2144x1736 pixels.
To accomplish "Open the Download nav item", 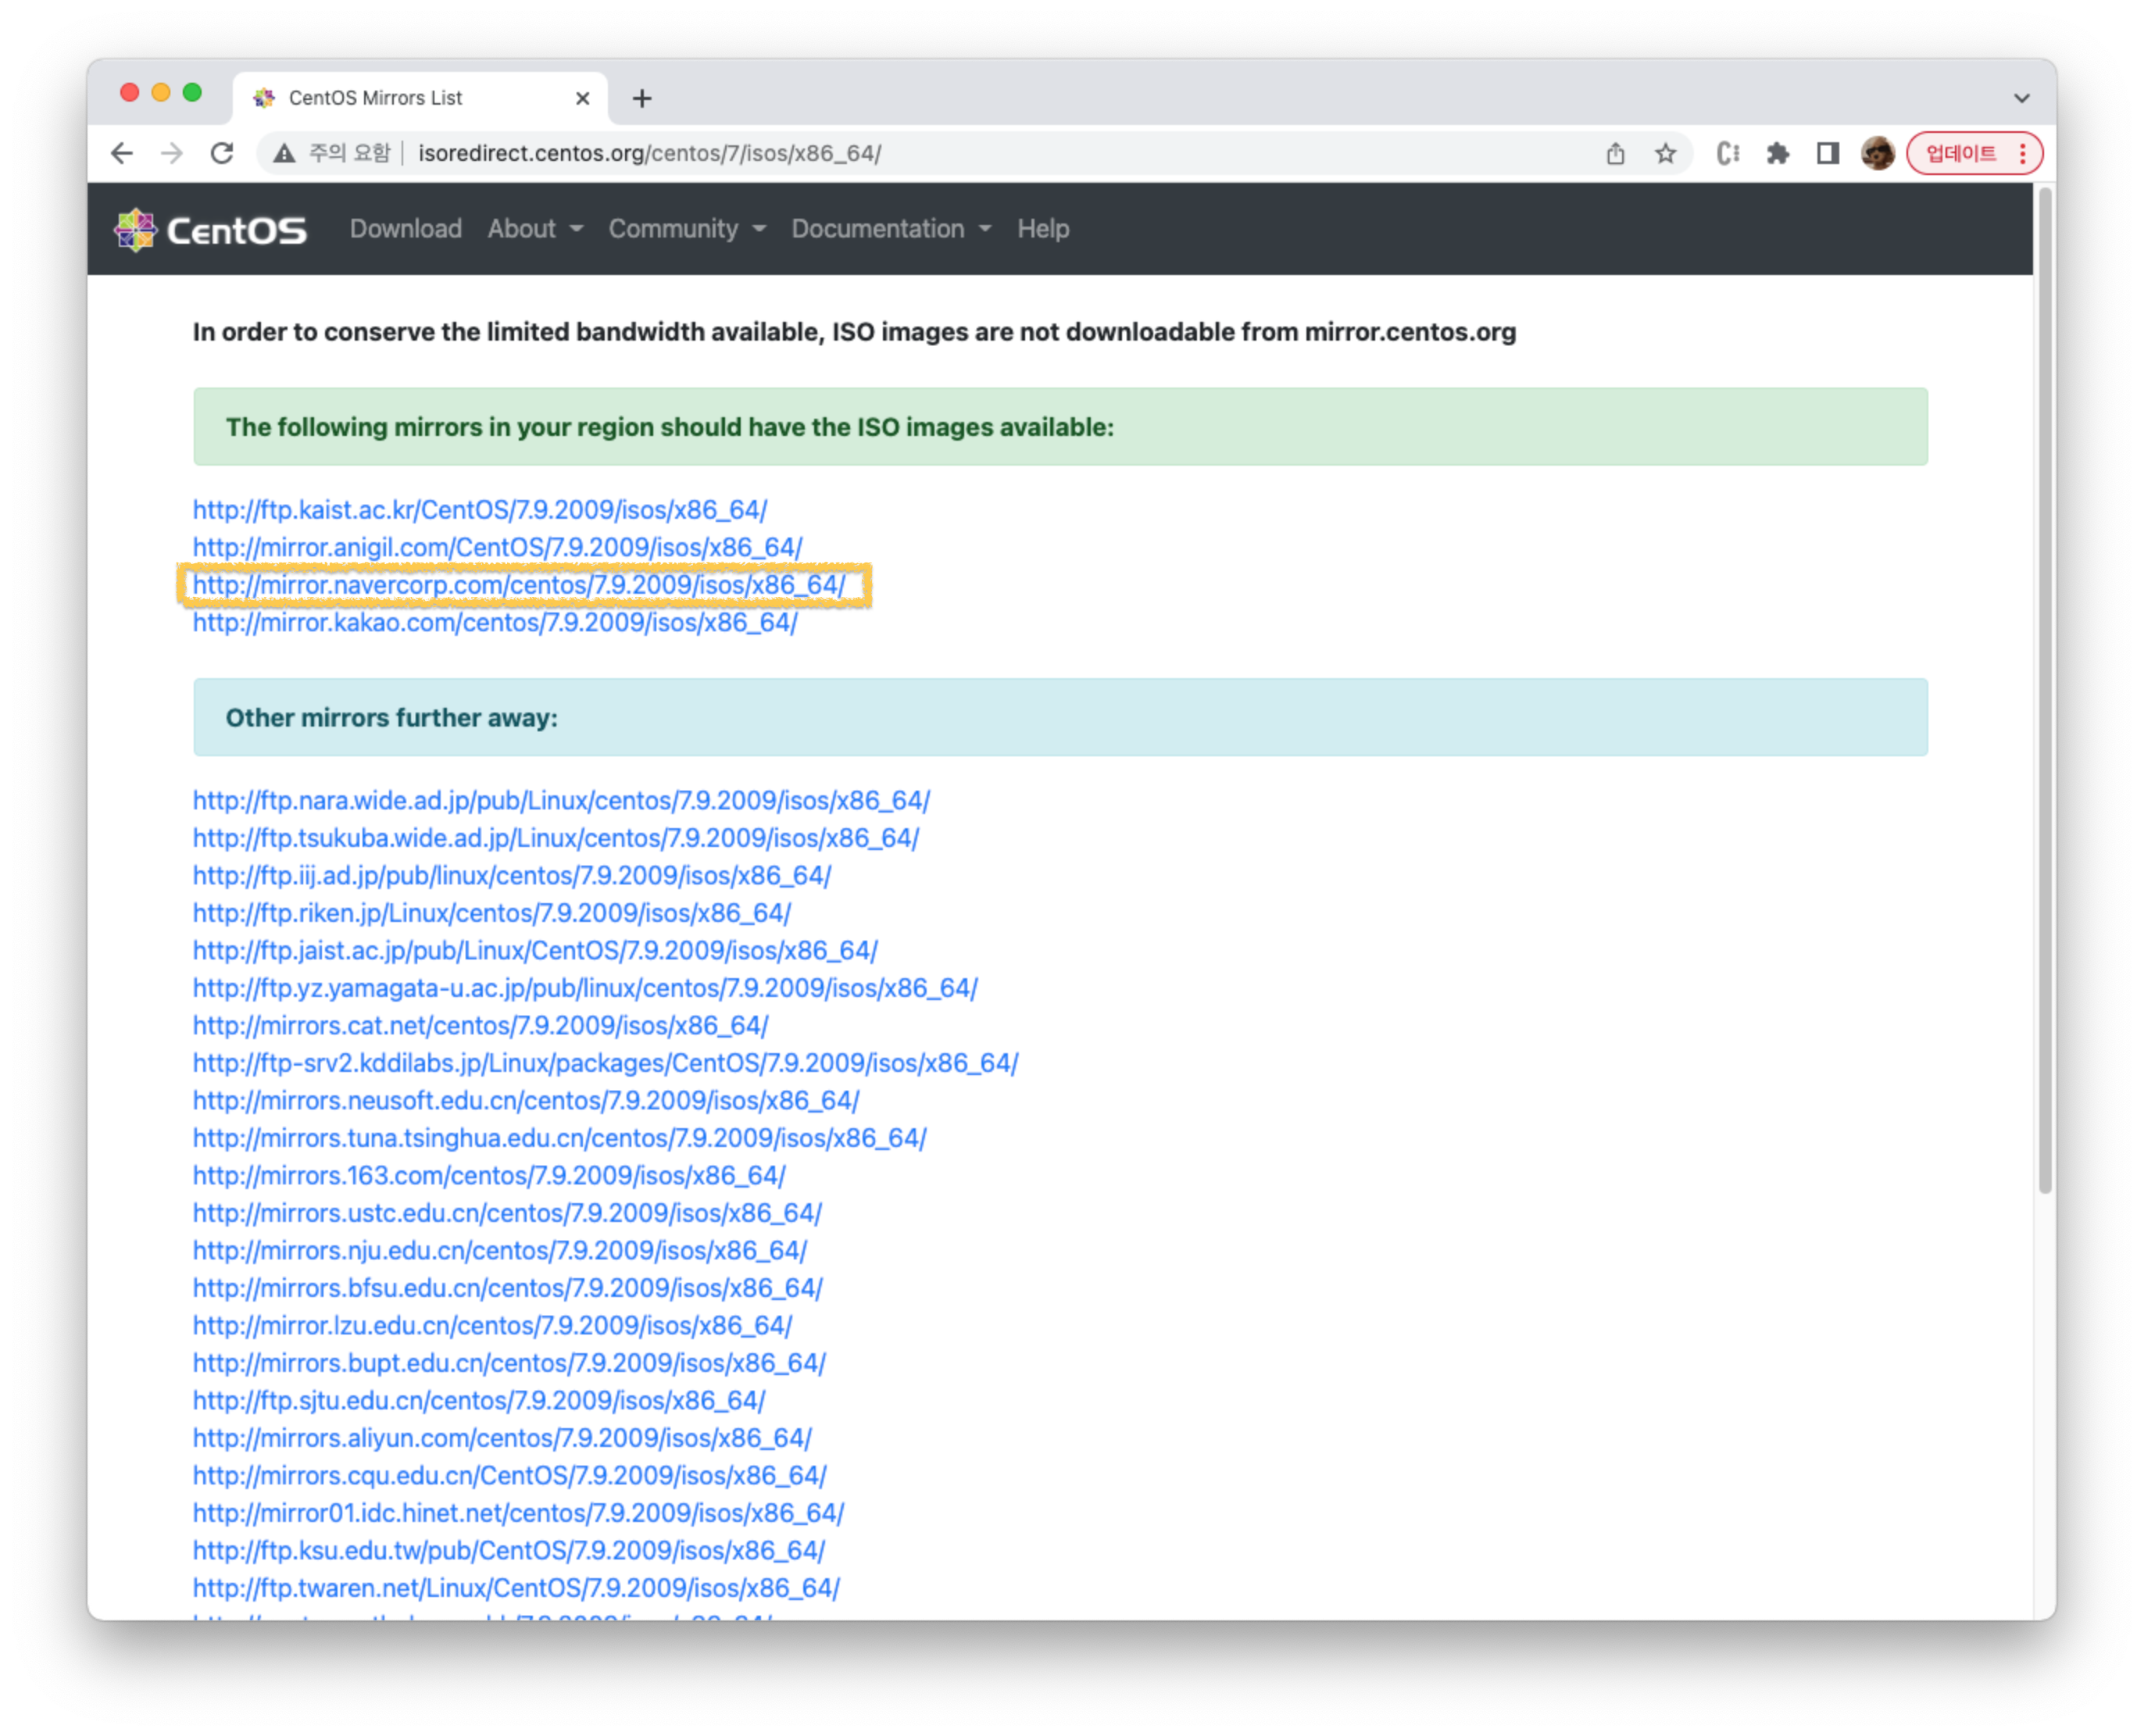I will point(405,229).
